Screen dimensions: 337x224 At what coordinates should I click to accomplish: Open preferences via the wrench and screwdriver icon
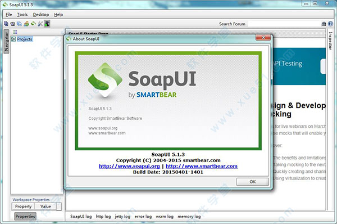click(x=40, y=24)
